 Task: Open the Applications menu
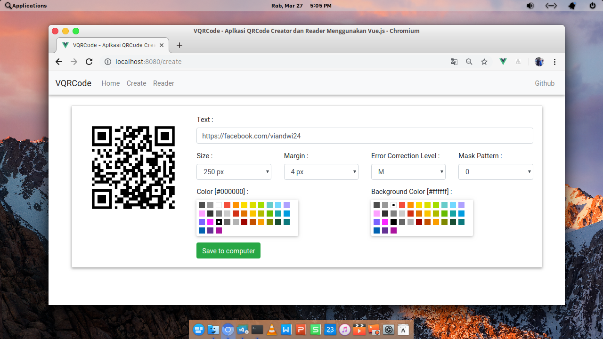pyautogui.click(x=26, y=6)
